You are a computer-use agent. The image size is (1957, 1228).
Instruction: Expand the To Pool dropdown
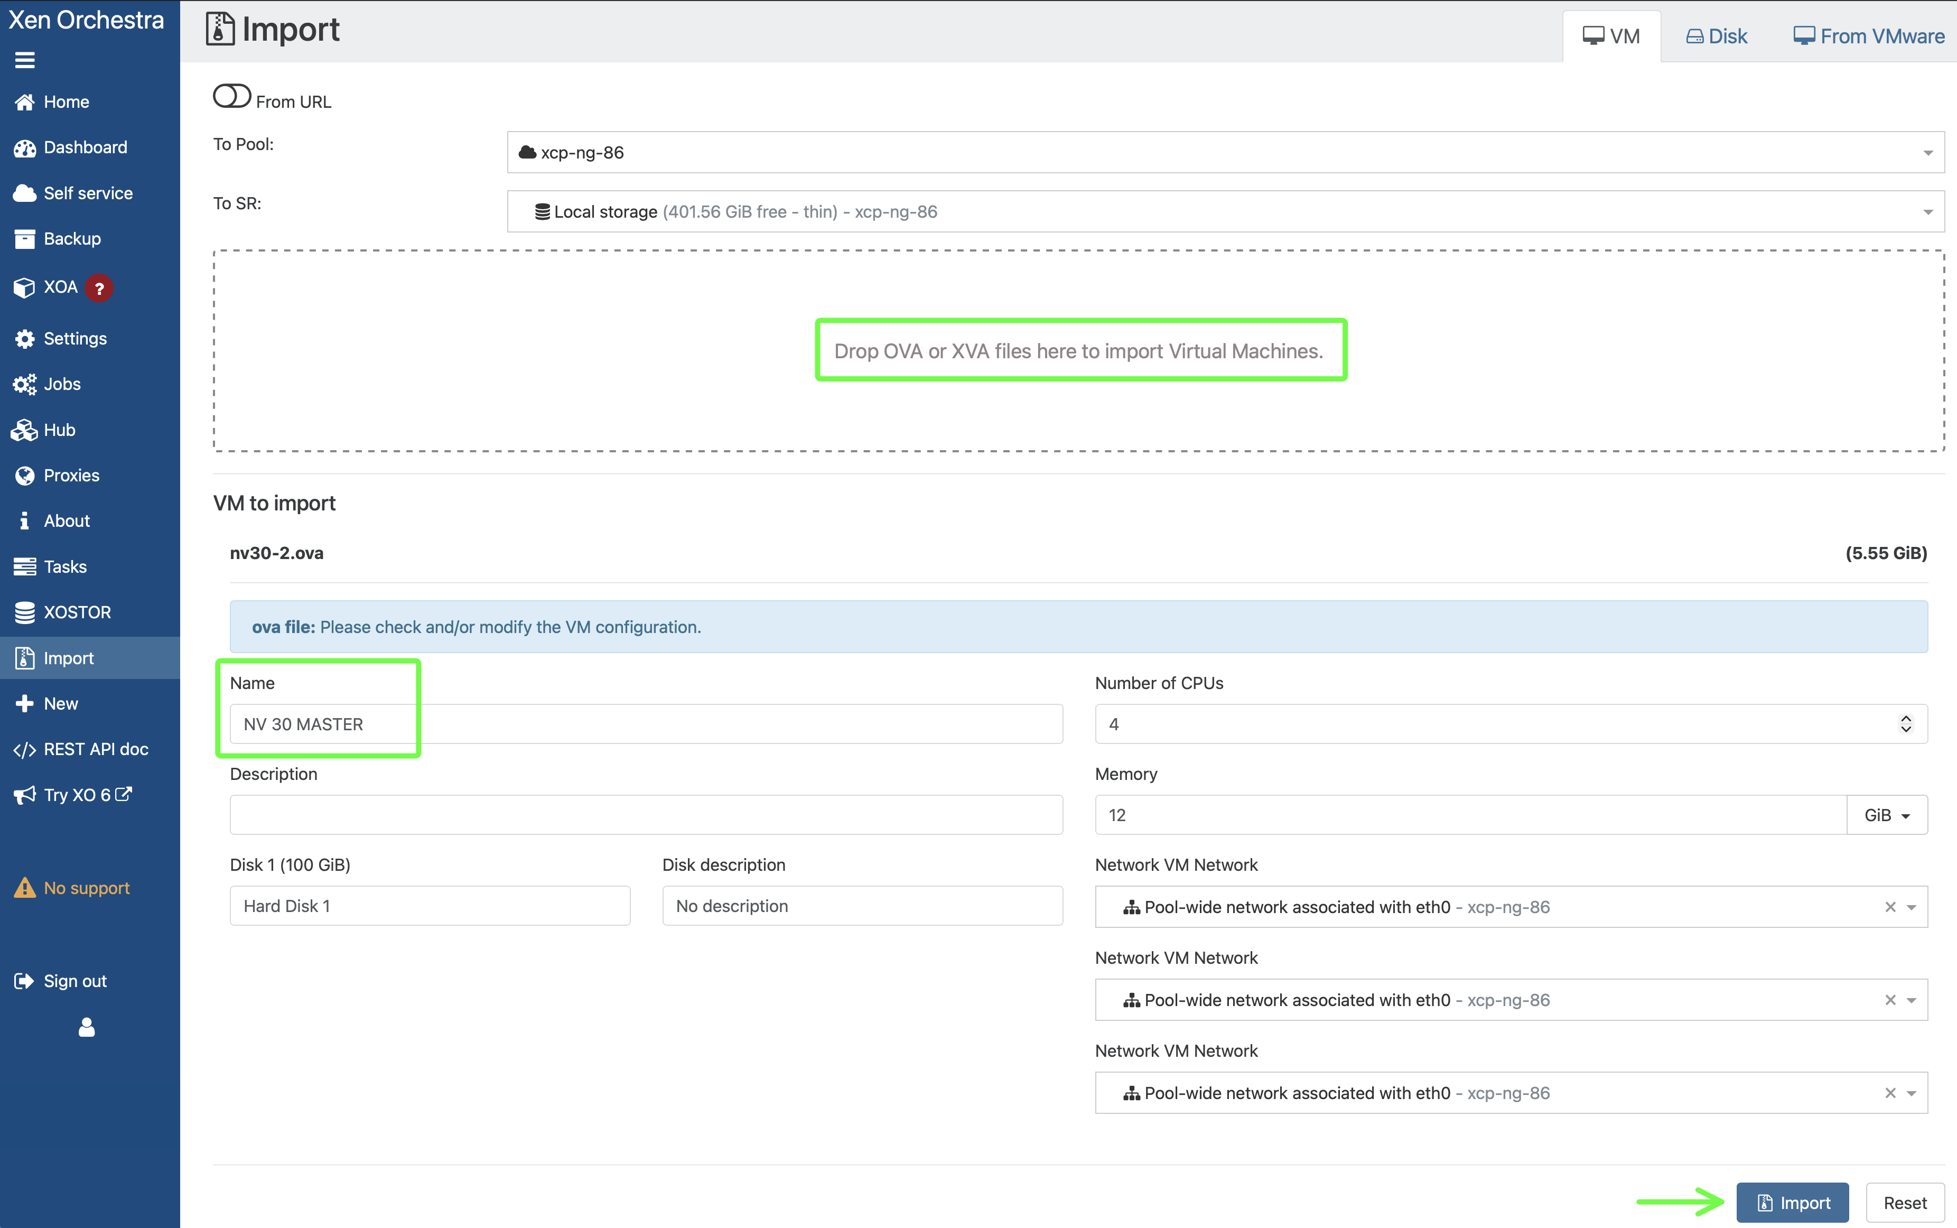point(1225,153)
